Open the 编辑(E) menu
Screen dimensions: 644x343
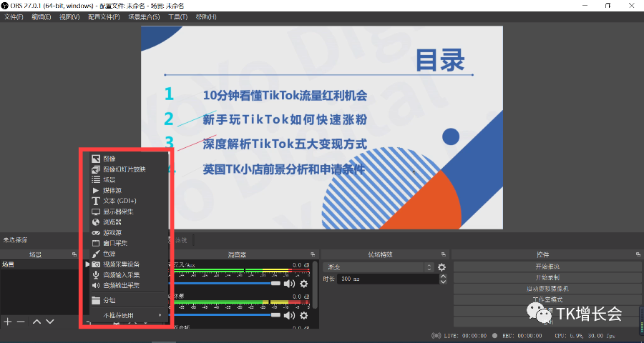42,17
